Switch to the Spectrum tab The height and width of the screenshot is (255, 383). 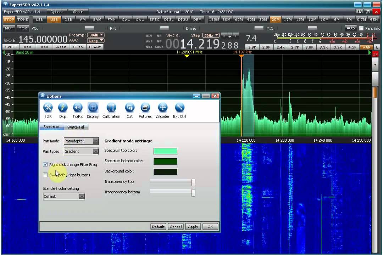click(x=51, y=127)
